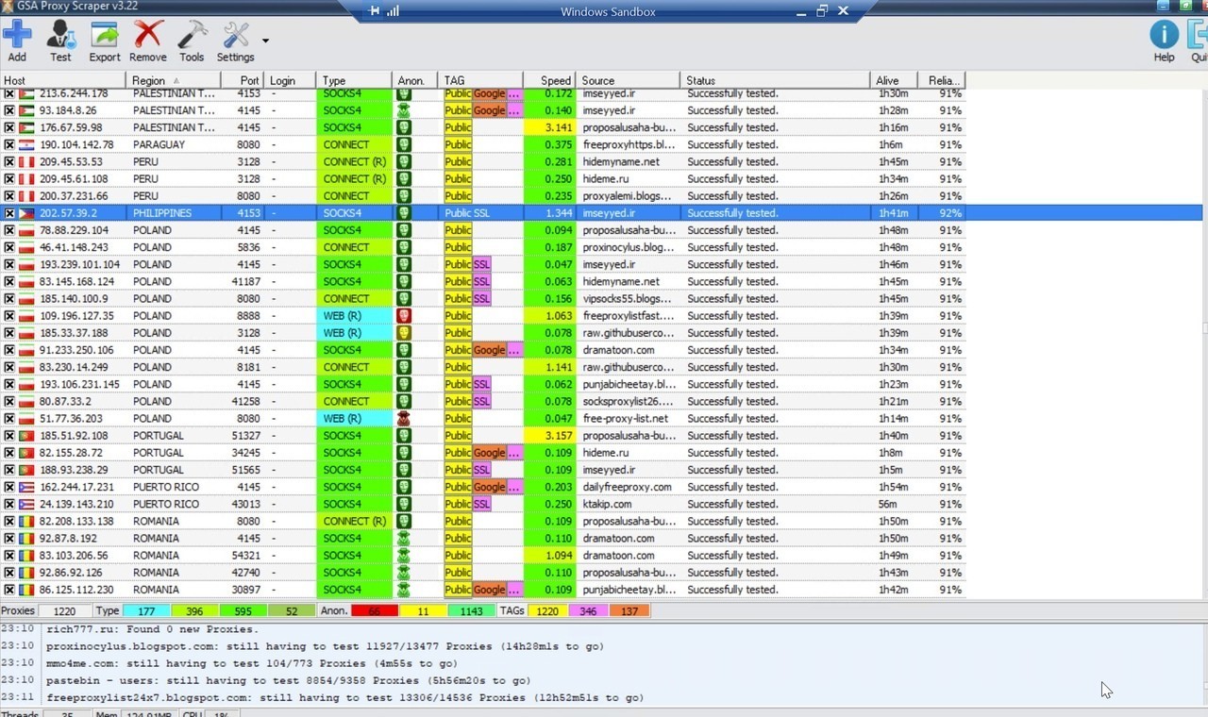
Task: Sort by the Login column header
Action: (x=291, y=80)
